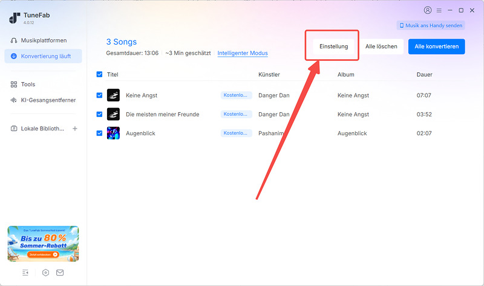484x286 pixels.
Task: Click the Tools grid icon
Action: pyautogui.click(x=13, y=84)
